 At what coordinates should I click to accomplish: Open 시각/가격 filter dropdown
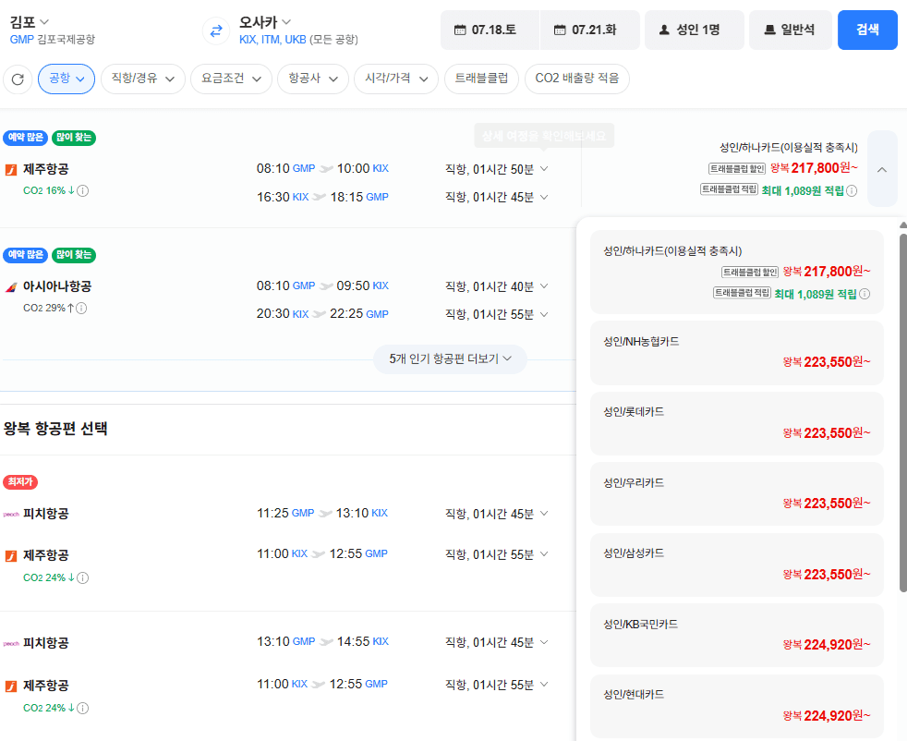click(396, 79)
